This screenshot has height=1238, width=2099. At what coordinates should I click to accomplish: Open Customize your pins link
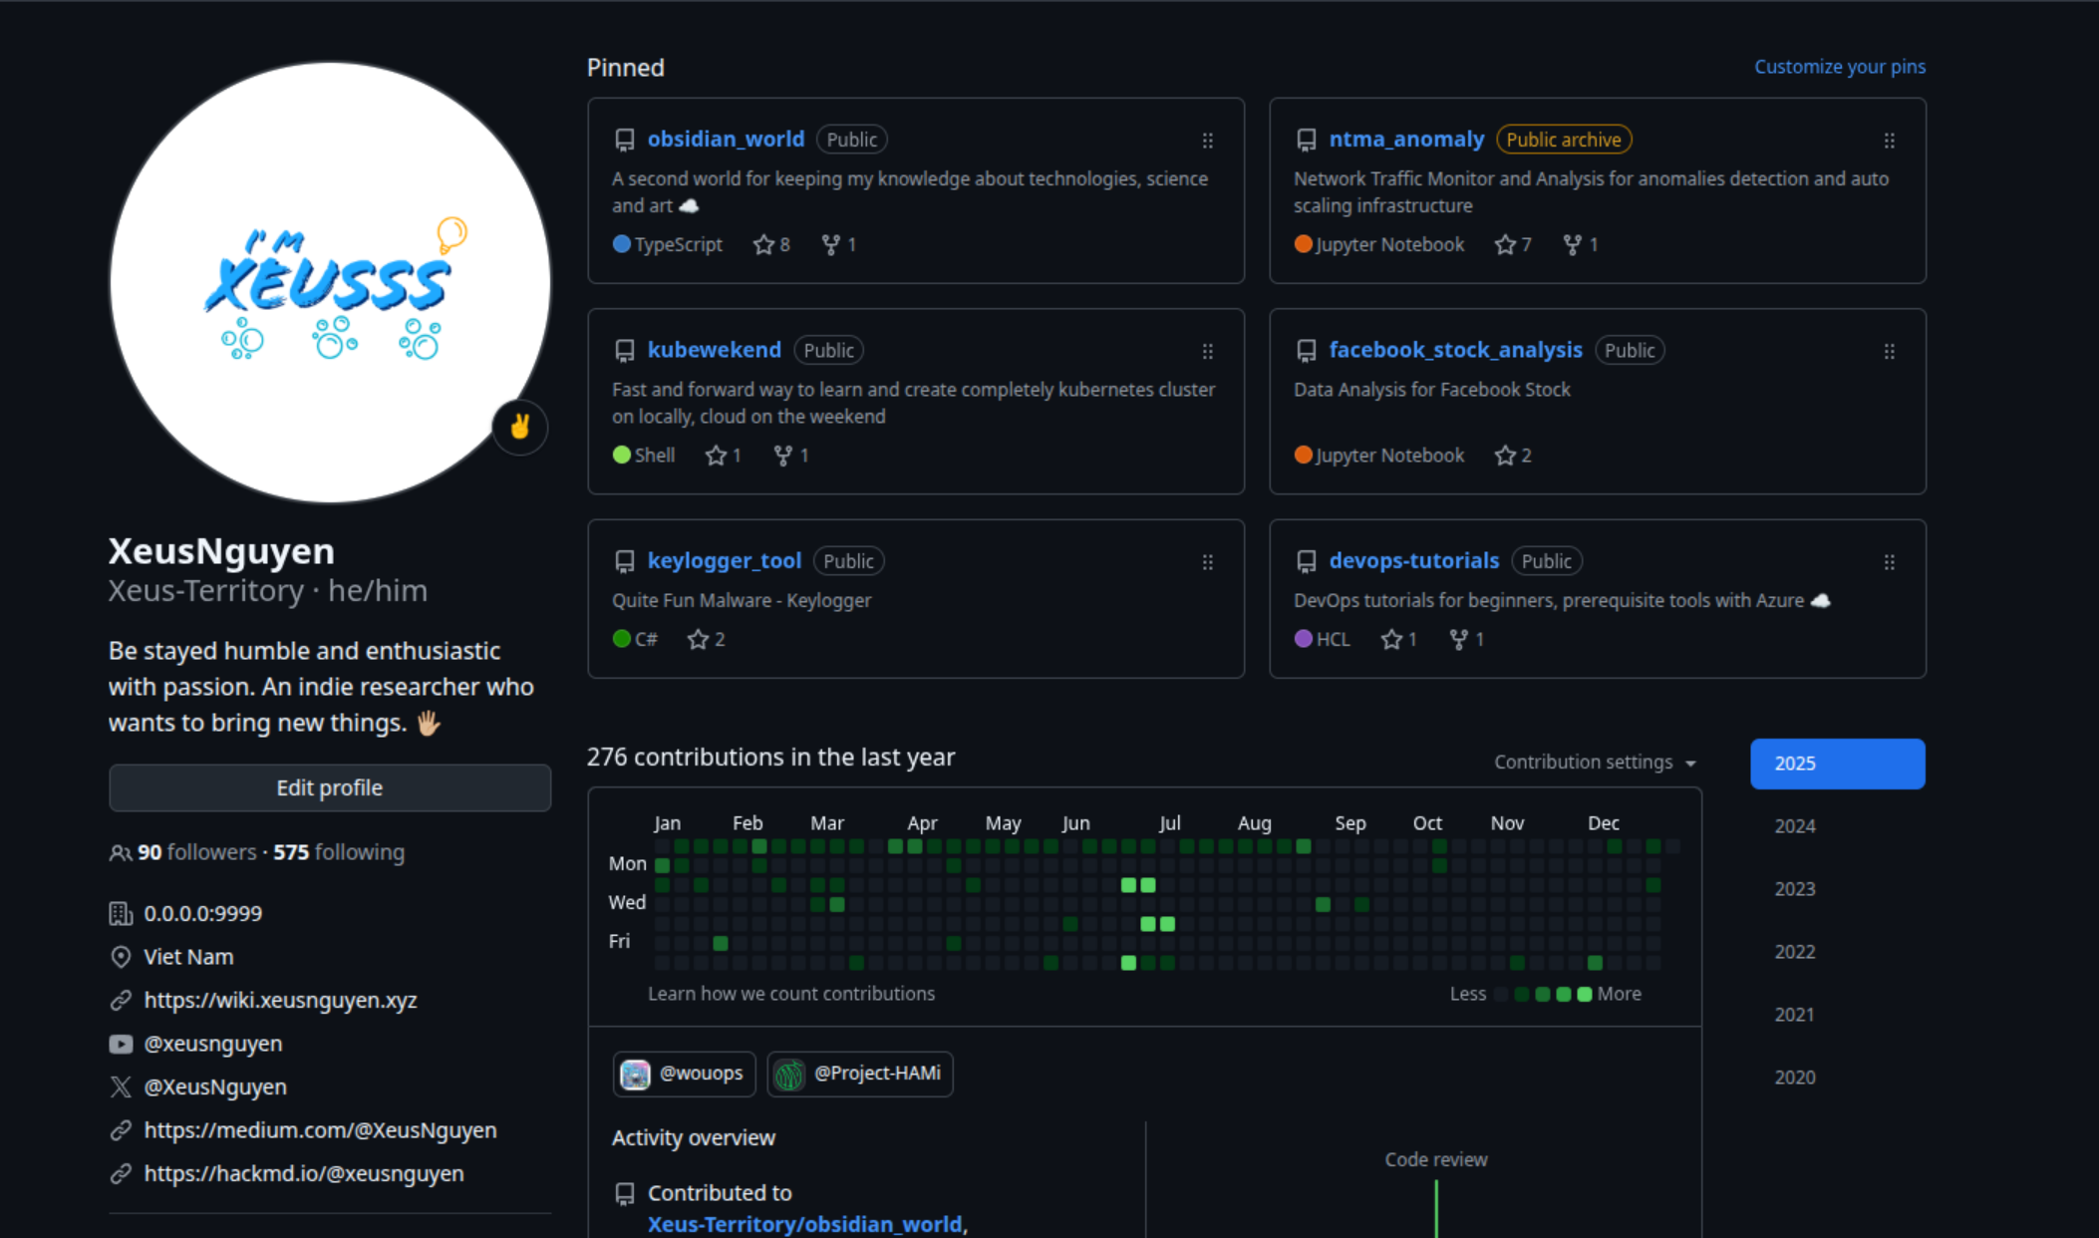pyautogui.click(x=1839, y=67)
